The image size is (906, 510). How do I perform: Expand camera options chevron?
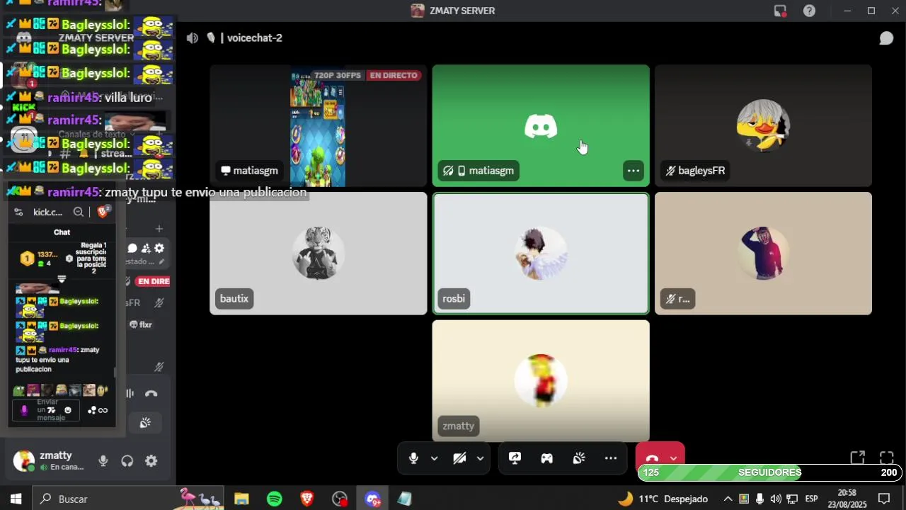[480, 458]
